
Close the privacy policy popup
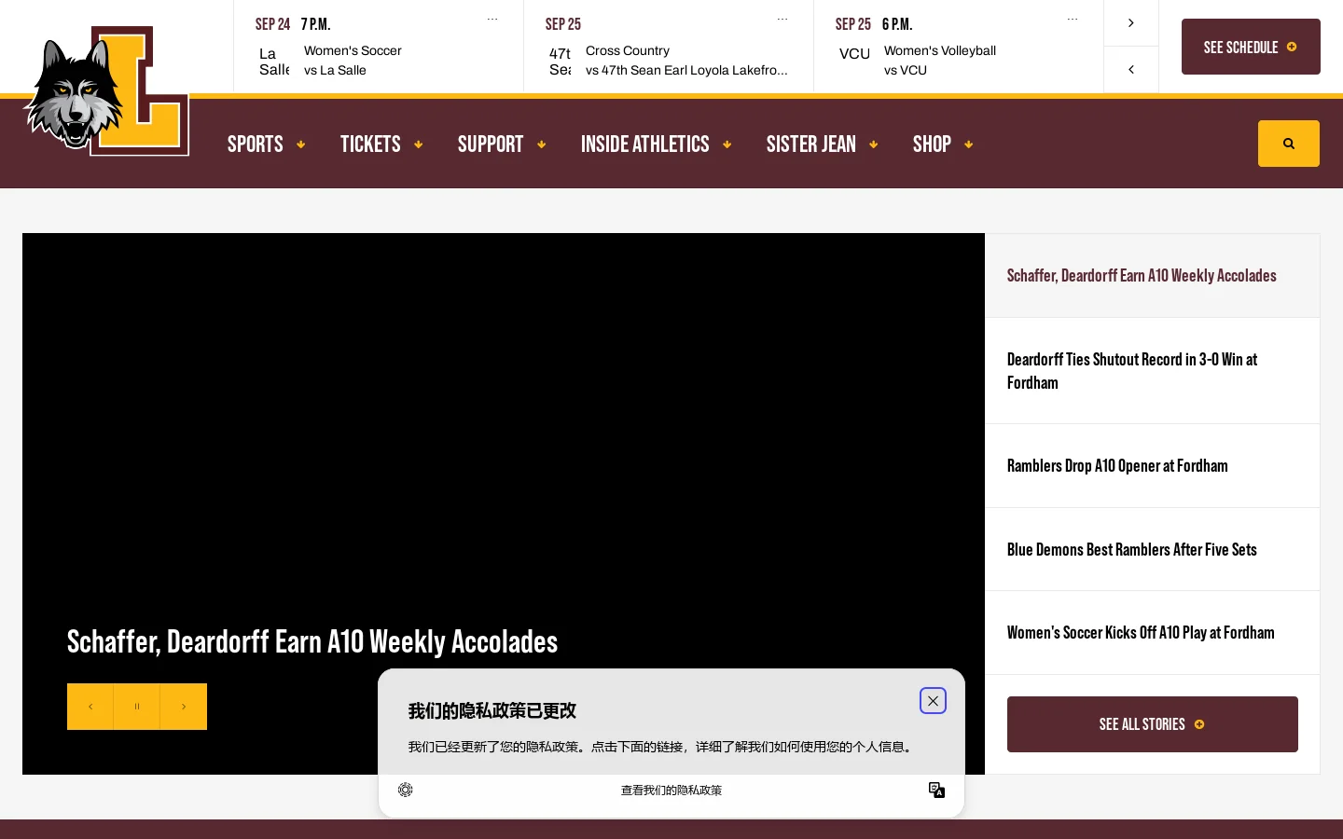(x=933, y=701)
